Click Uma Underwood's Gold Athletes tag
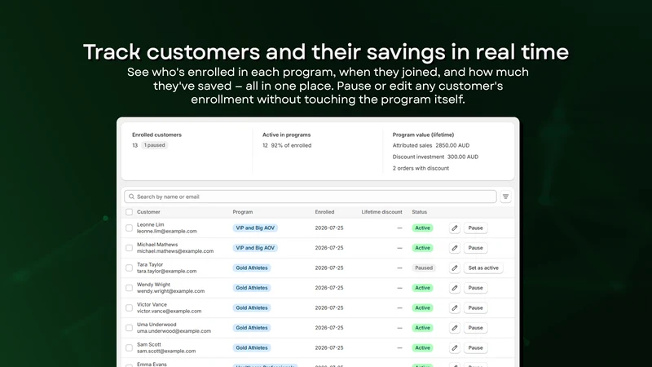Image resolution: width=652 pixels, height=367 pixels. point(252,328)
